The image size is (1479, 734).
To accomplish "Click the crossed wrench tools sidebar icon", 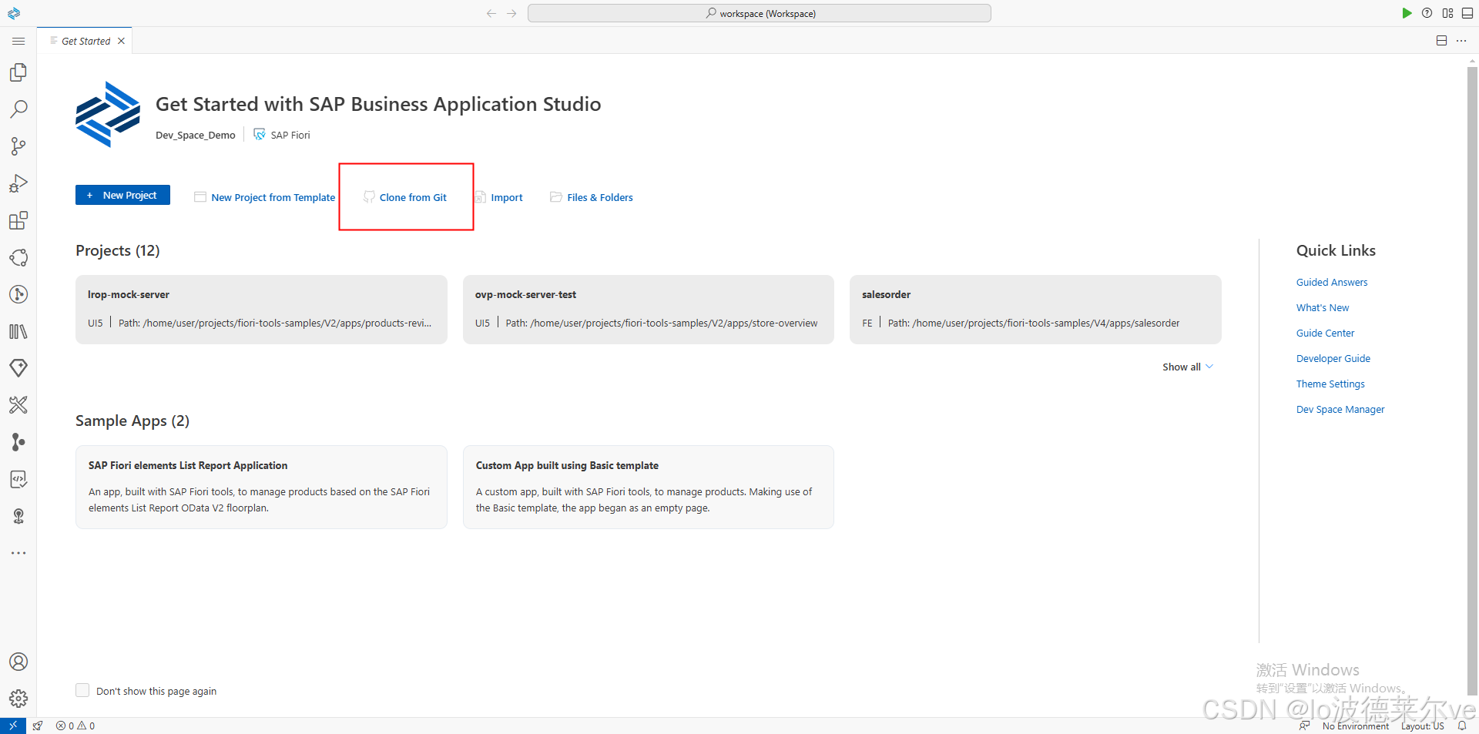I will coord(18,405).
